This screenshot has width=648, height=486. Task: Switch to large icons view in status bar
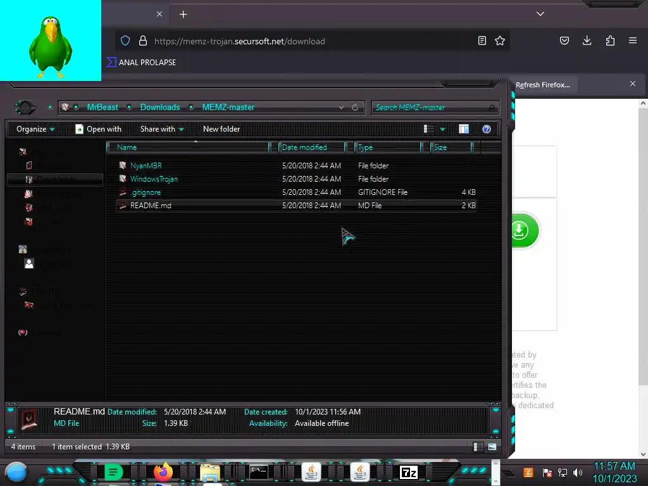click(492, 447)
